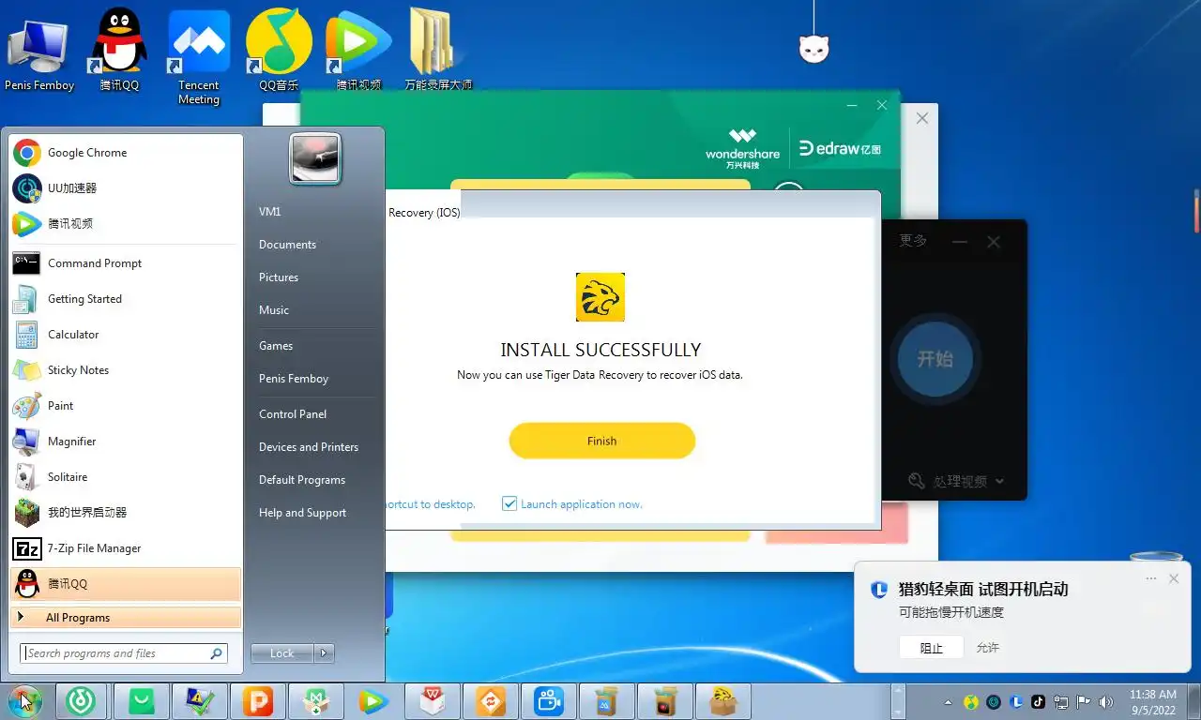Click the tiger installer box in taskbar

point(723,700)
